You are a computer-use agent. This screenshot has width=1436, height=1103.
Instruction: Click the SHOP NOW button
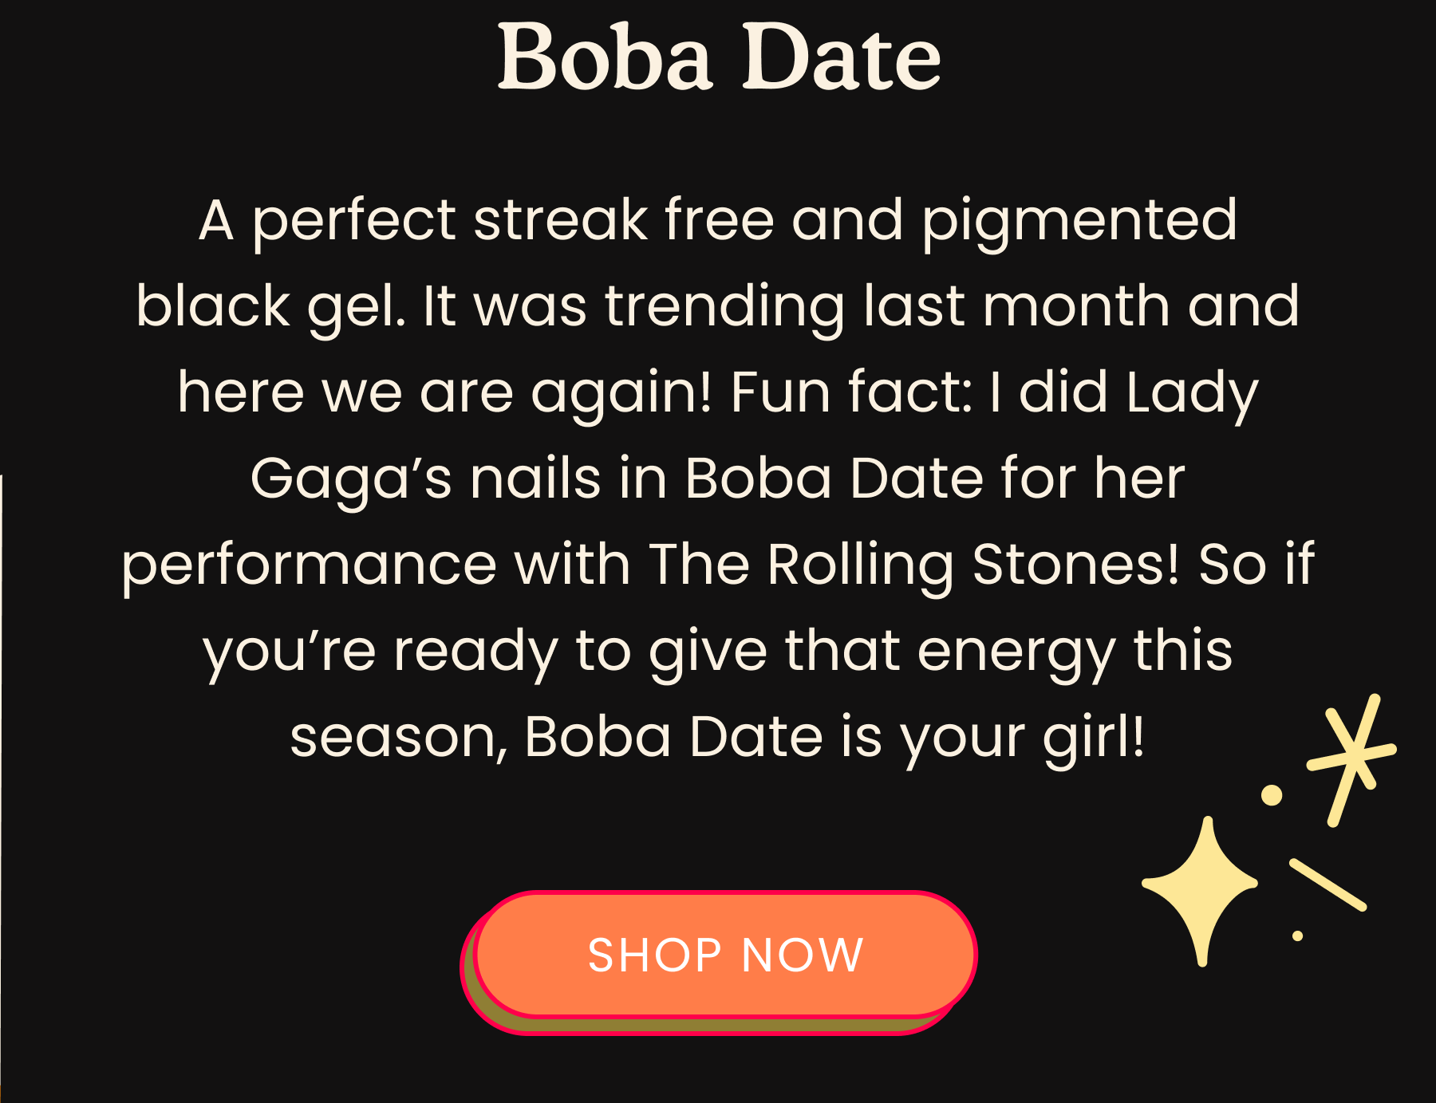(x=725, y=954)
